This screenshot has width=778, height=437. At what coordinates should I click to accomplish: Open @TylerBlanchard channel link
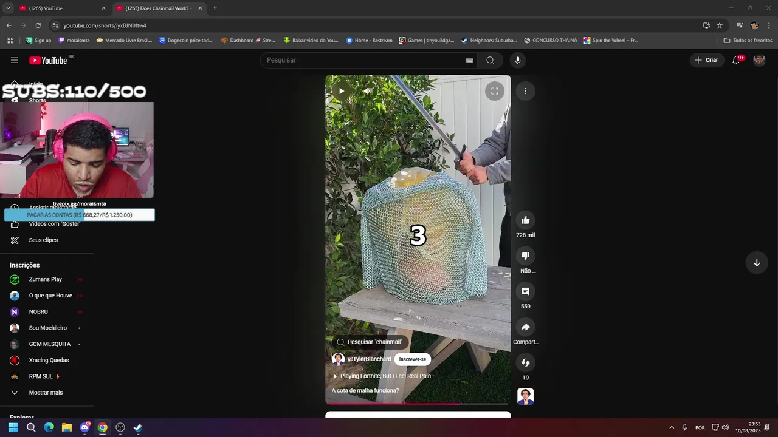(x=370, y=359)
